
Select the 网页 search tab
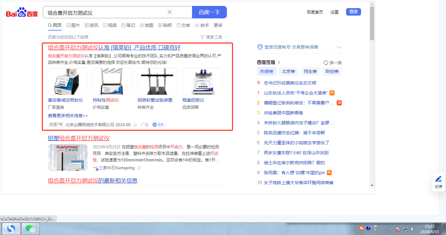click(x=55, y=25)
